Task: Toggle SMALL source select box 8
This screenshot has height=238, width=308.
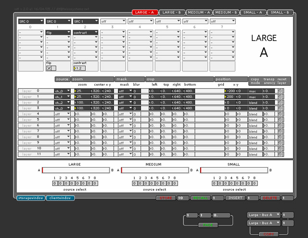Action: pyautogui.click(x=255, y=184)
